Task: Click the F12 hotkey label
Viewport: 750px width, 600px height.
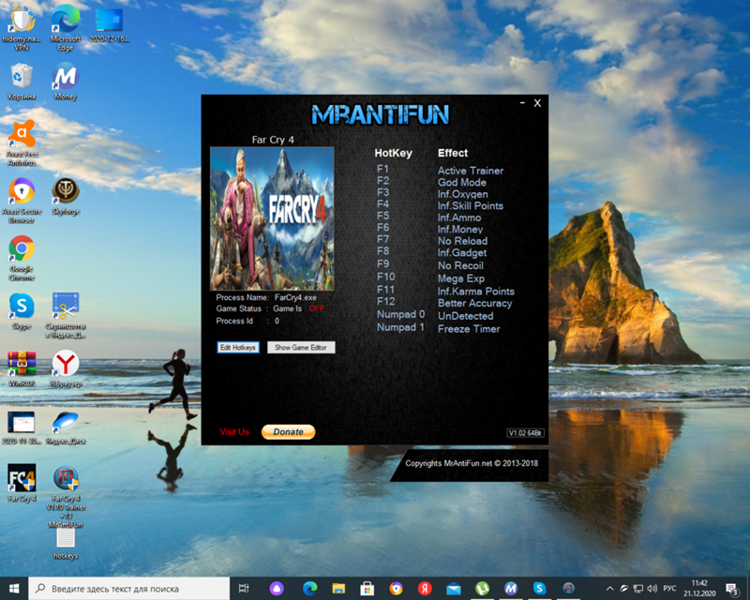Action: [x=386, y=302]
